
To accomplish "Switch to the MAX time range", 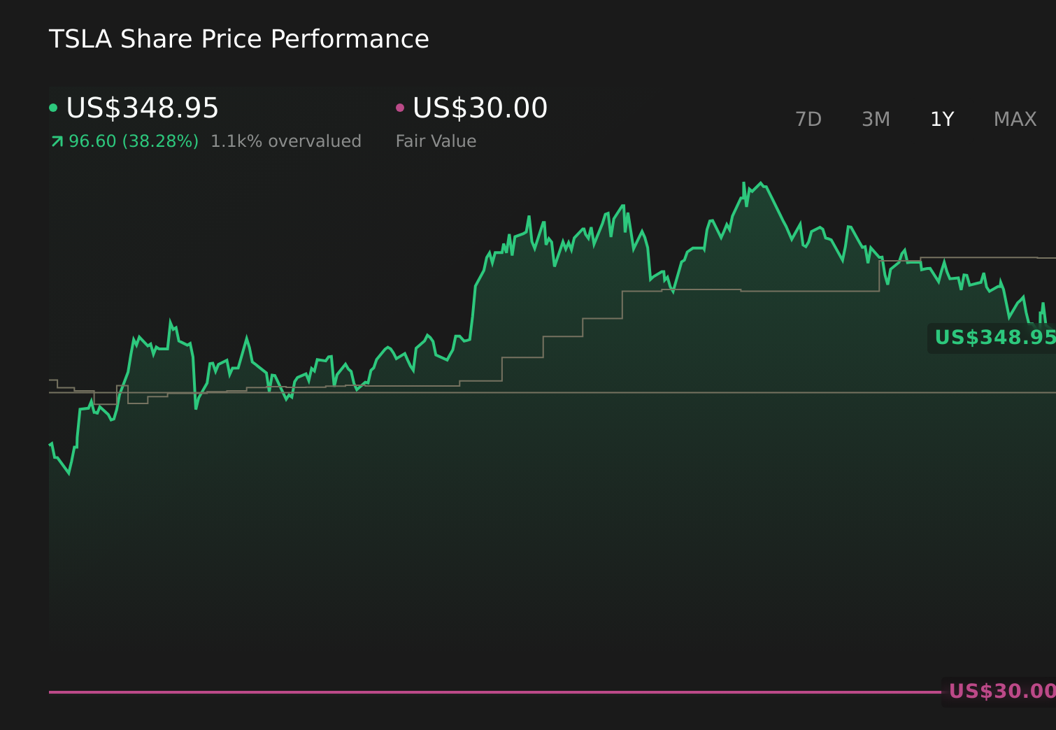I will click(1014, 119).
